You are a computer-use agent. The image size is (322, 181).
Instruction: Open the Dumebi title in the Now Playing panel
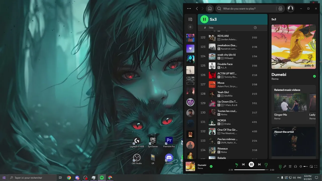click(279, 74)
